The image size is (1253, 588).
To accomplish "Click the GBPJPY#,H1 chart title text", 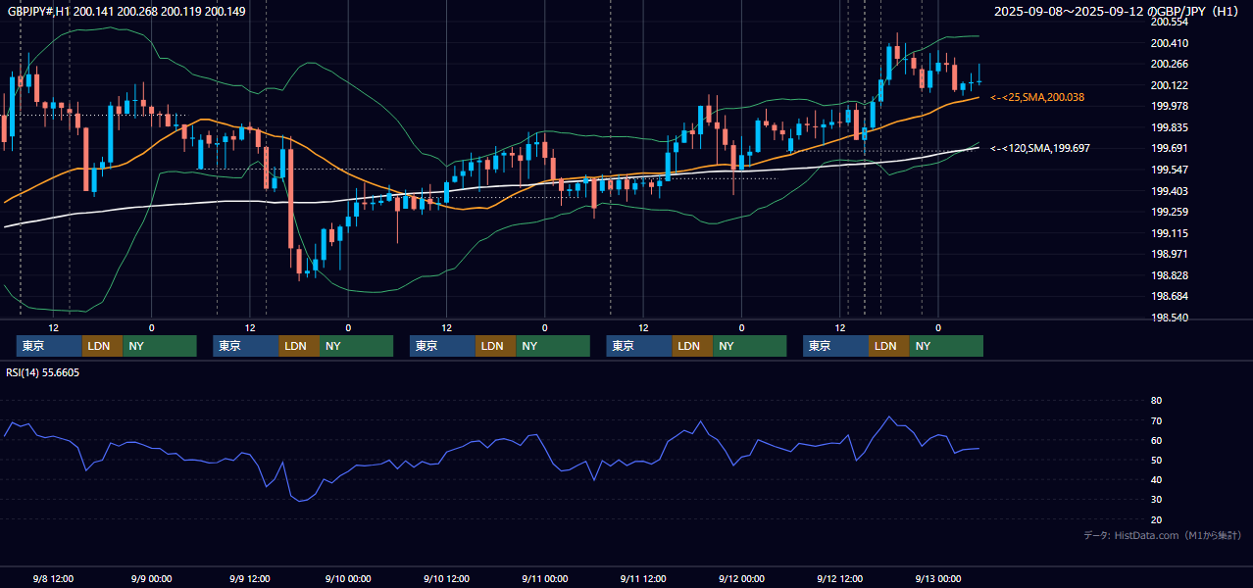I will point(127,11).
